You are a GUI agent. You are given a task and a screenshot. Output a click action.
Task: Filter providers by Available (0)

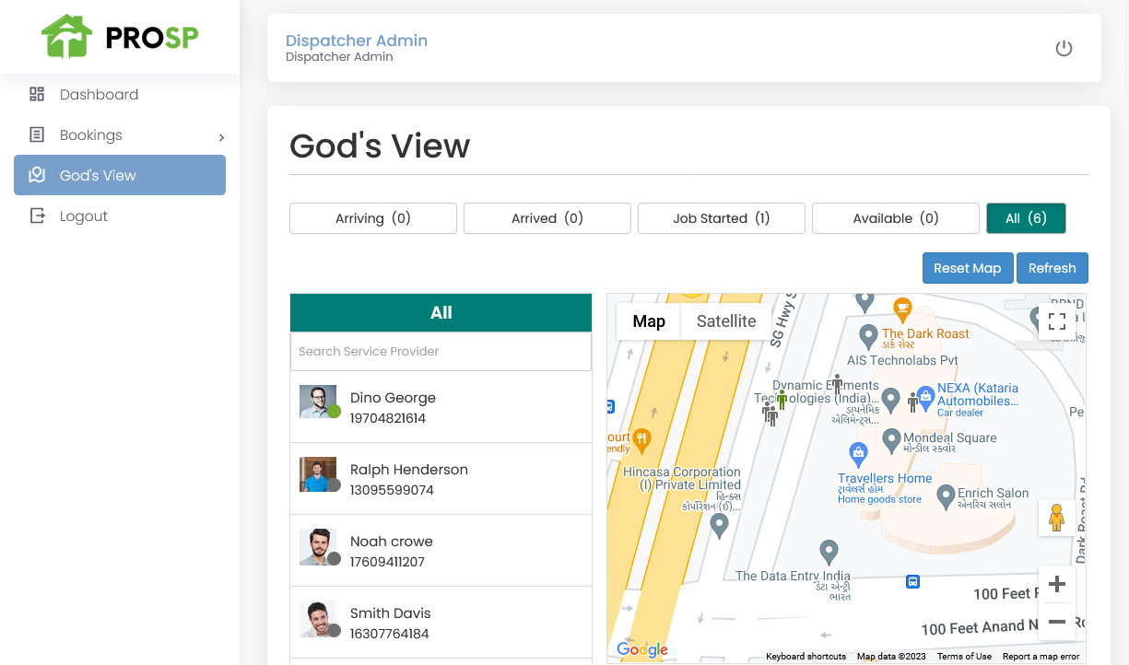click(896, 218)
